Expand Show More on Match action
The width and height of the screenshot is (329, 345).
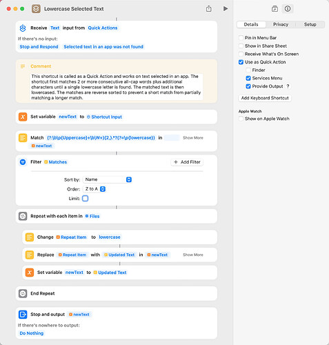pyautogui.click(x=193, y=138)
